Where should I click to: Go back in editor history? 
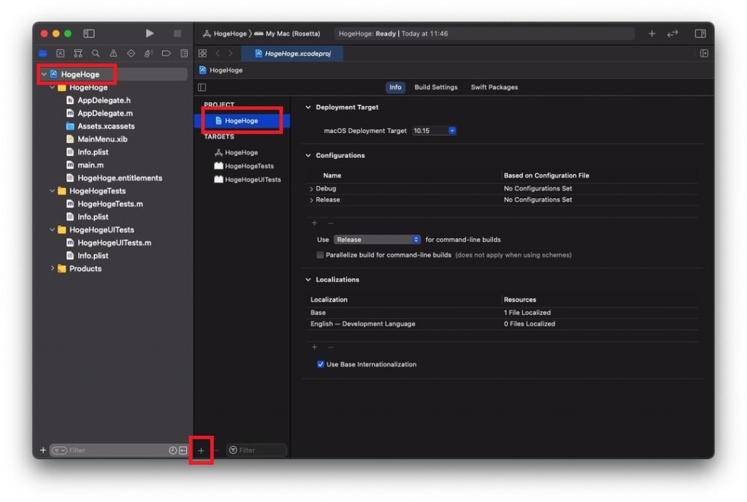pos(217,53)
